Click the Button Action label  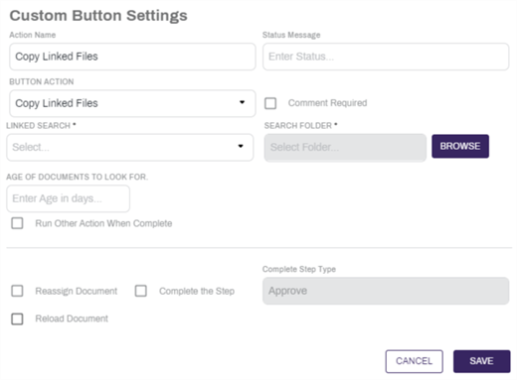click(42, 81)
